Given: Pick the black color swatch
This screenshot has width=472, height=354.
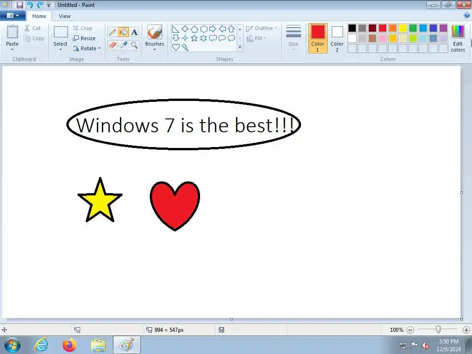Looking at the screenshot, I should coord(352,28).
